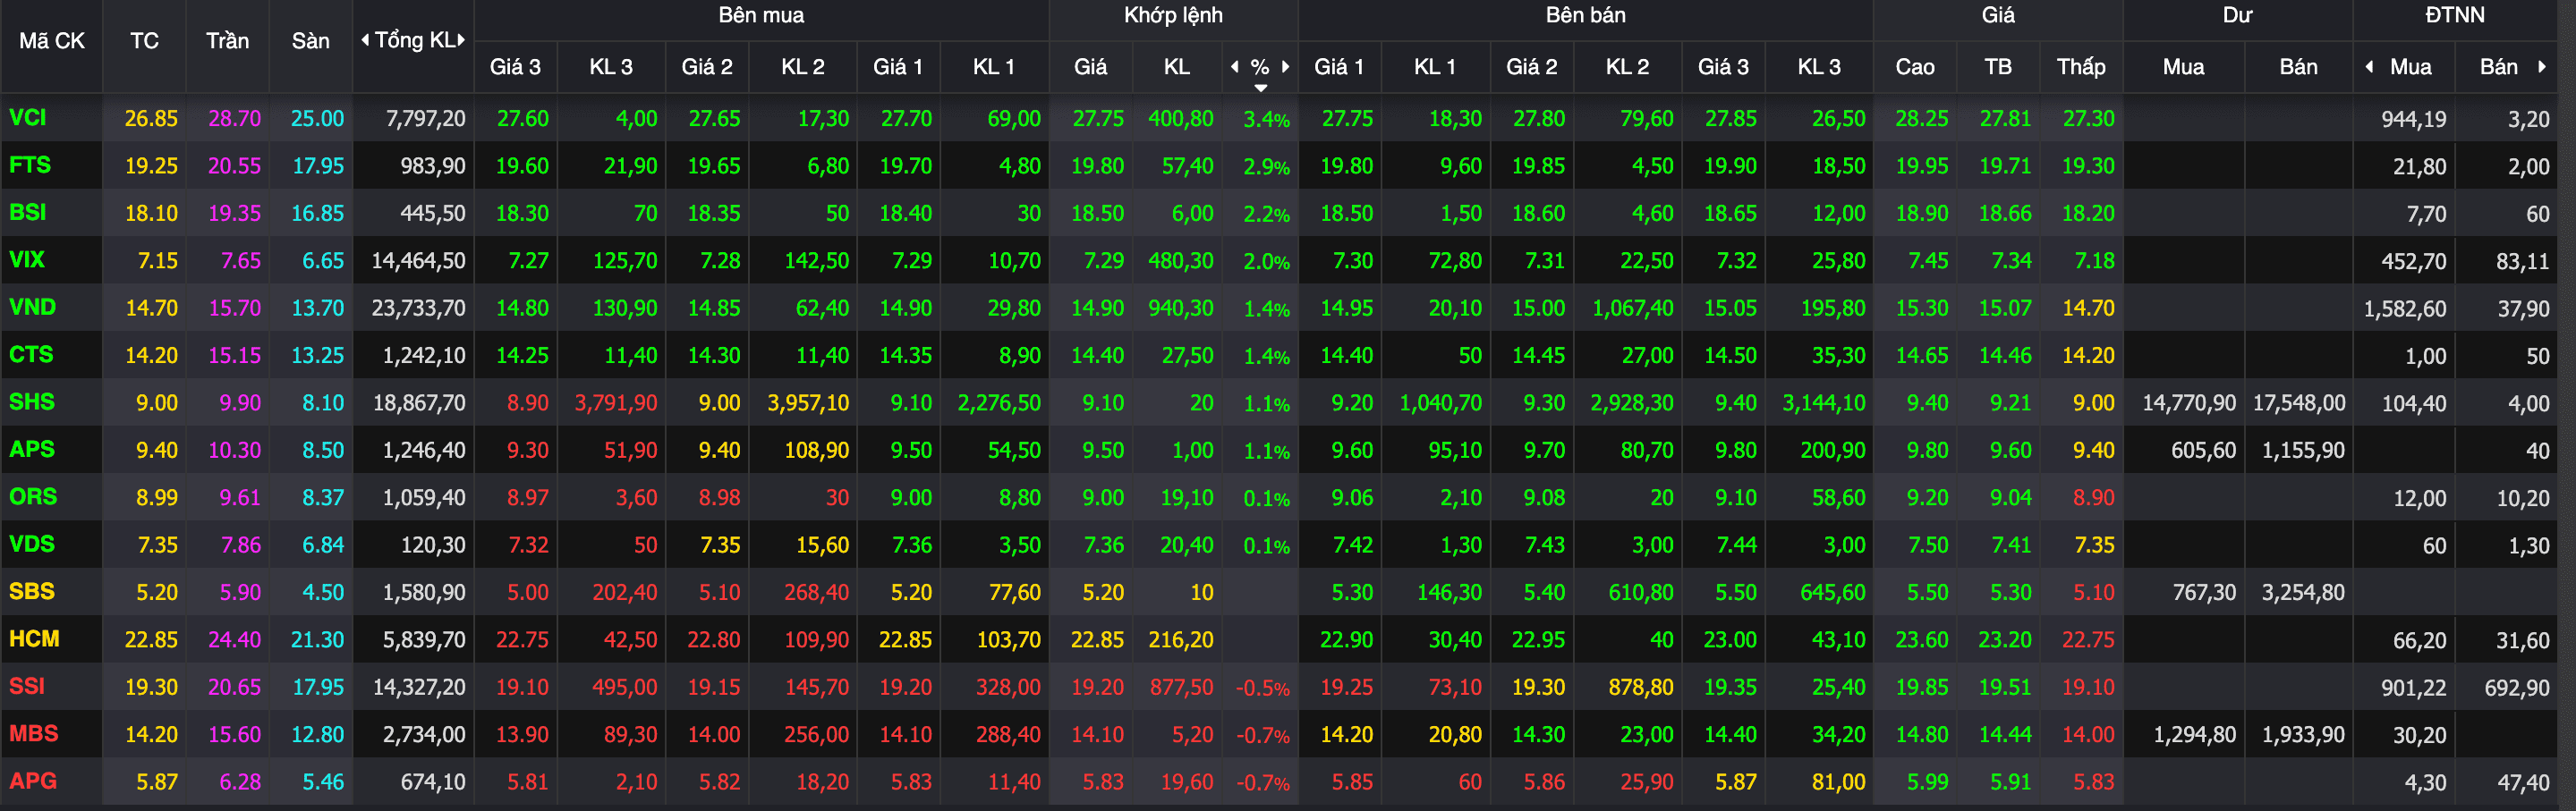The image size is (2576, 811).
Task: Sort by TC reference price header
Action: click(x=144, y=41)
